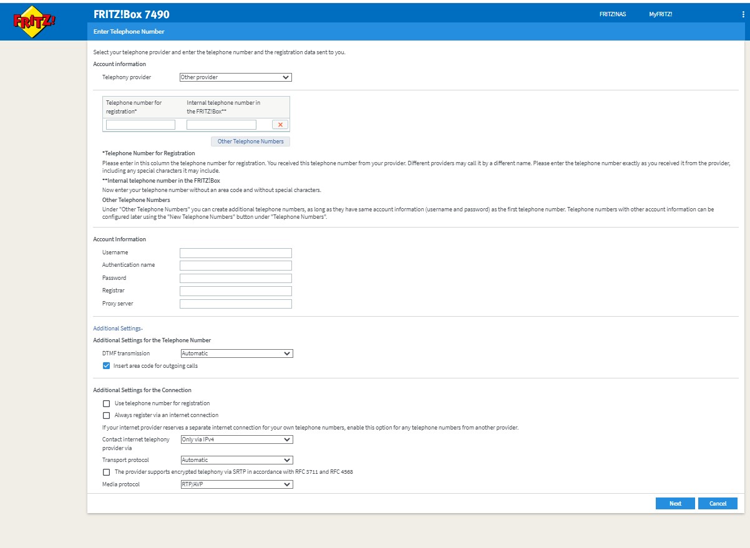Delete the telephone number row with red X
The width and height of the screenshot is (750, 548).
coord(280,125)
